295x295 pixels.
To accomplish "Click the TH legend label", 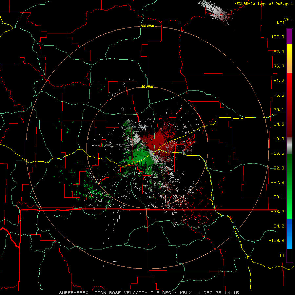I will [x=282, y=255].
